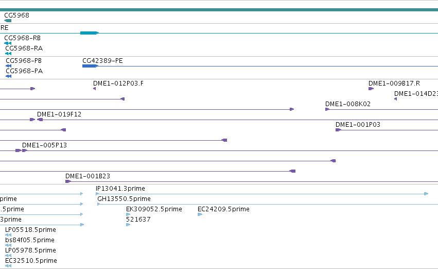The width and height of the screenshot is (438, 269).
Task: Click the DME1-012P03.F arrow glyph
Action: pos(94,89)
